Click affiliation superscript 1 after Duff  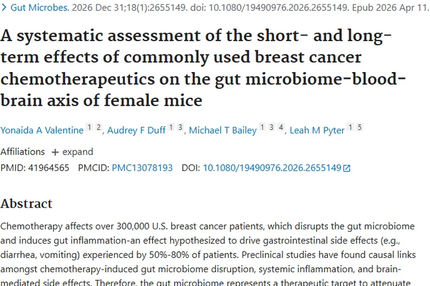coord(171,128)
